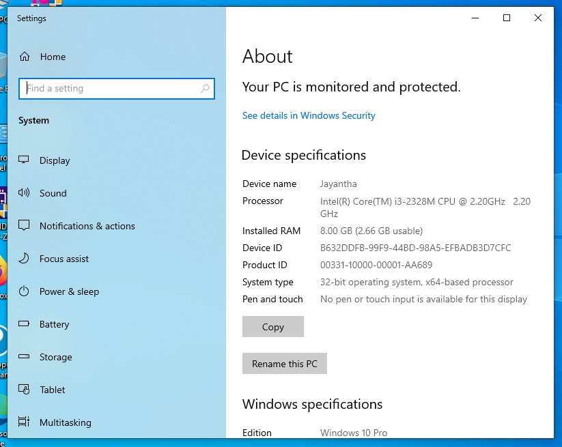The height and width of the screenshot is (447, 562).
Task: Open the Home settings page
Action: pyautogui.click(x=53, y=57)
